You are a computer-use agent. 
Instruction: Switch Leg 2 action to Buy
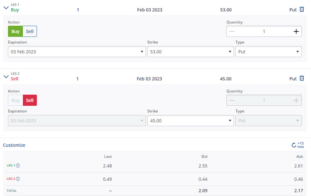coord(15,100)
